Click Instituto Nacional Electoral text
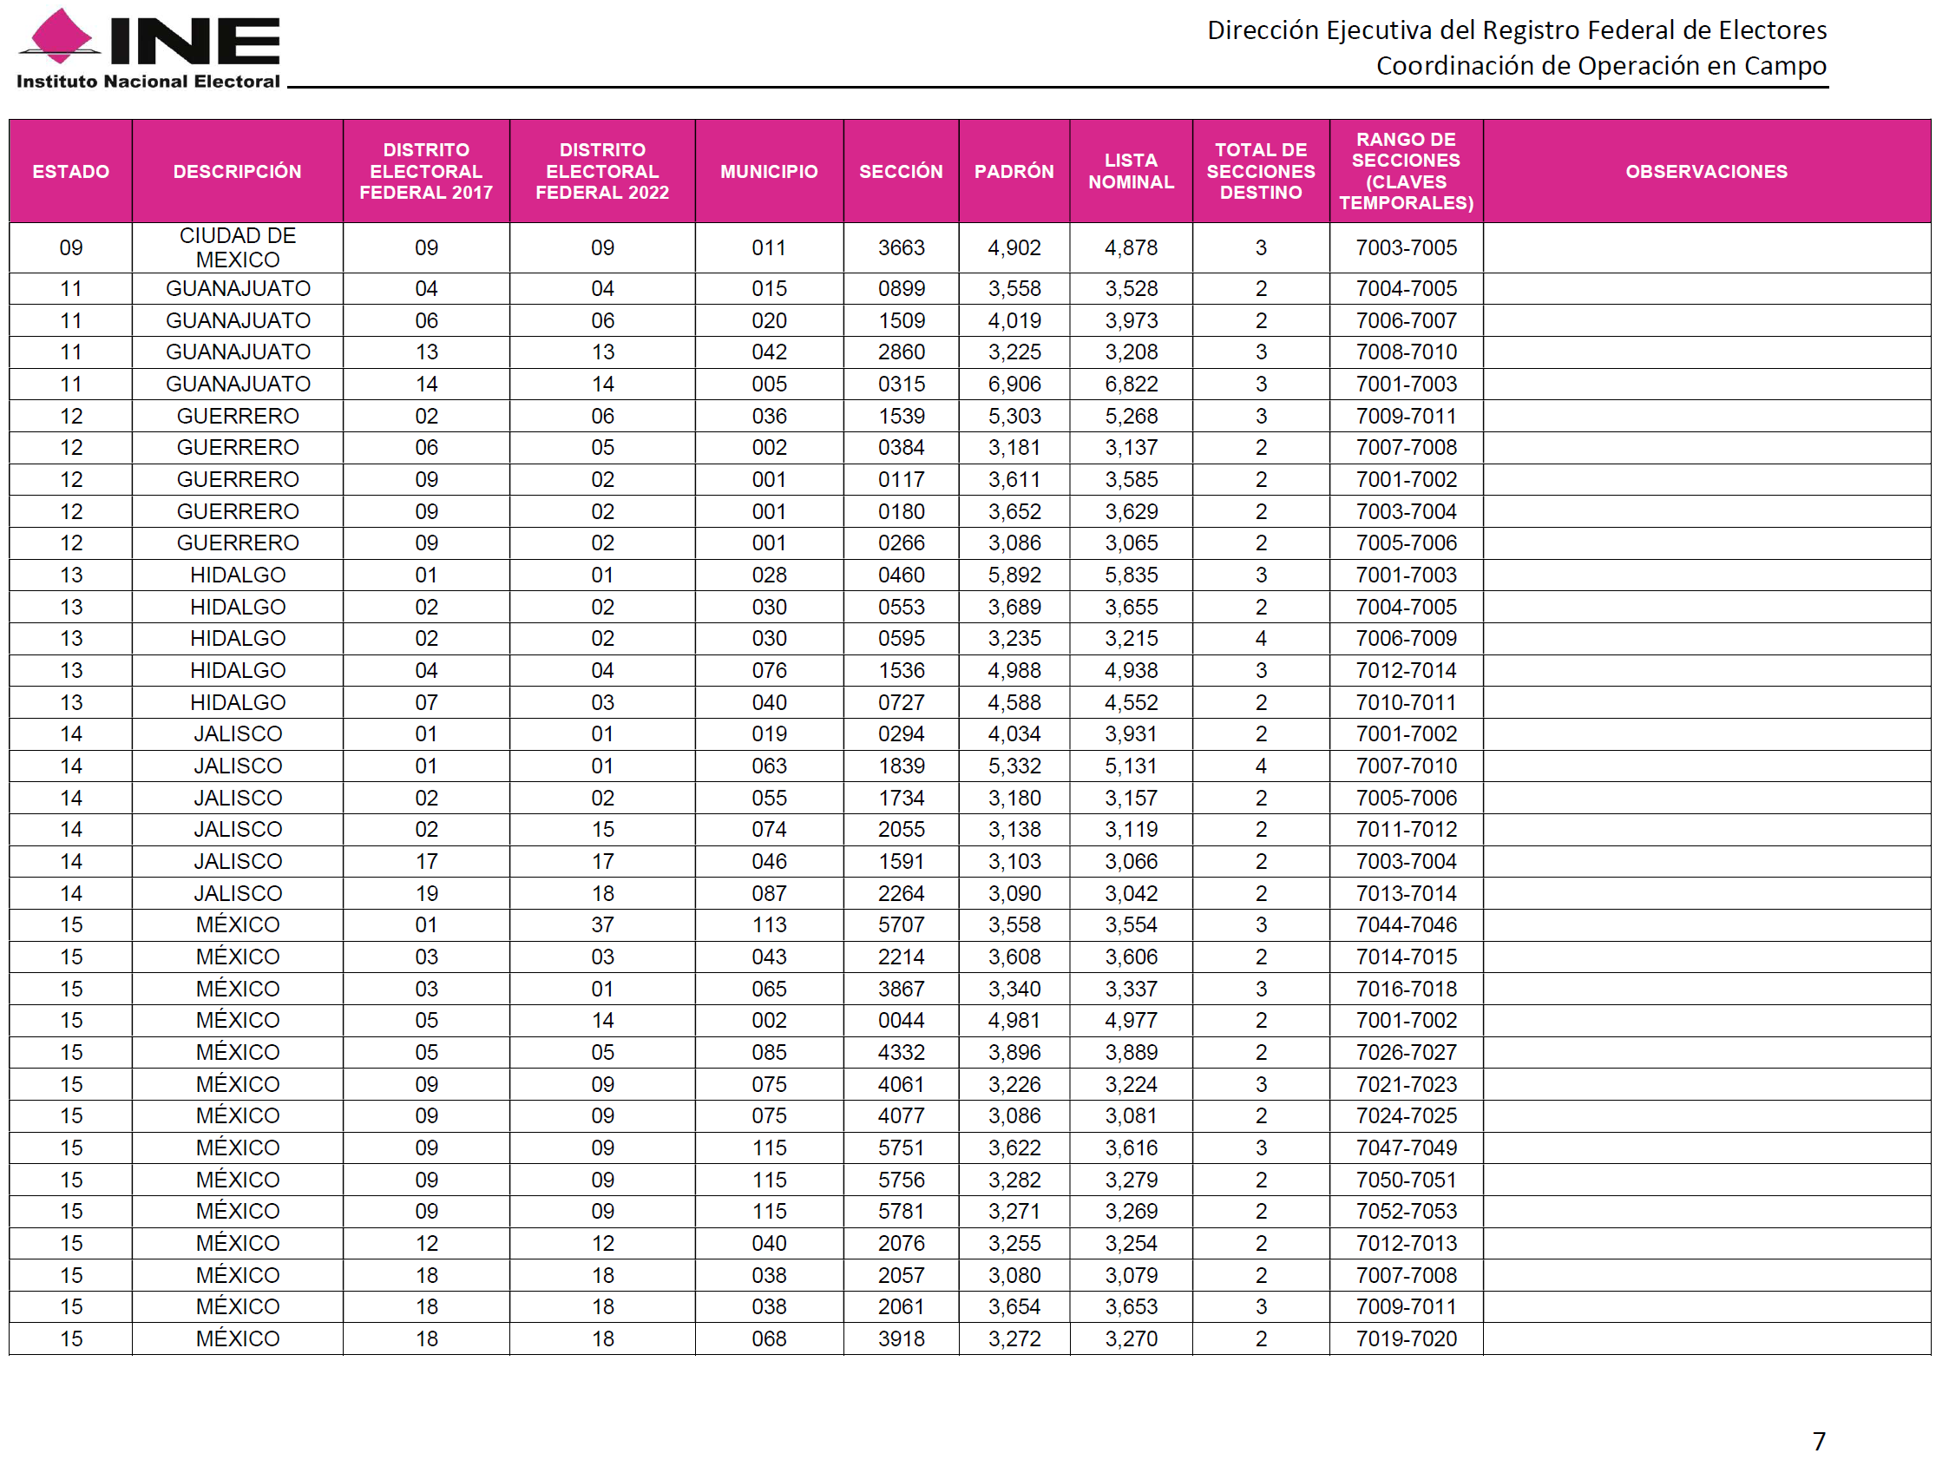This screenshot has height=1460, width=1949. coord(148,81)
